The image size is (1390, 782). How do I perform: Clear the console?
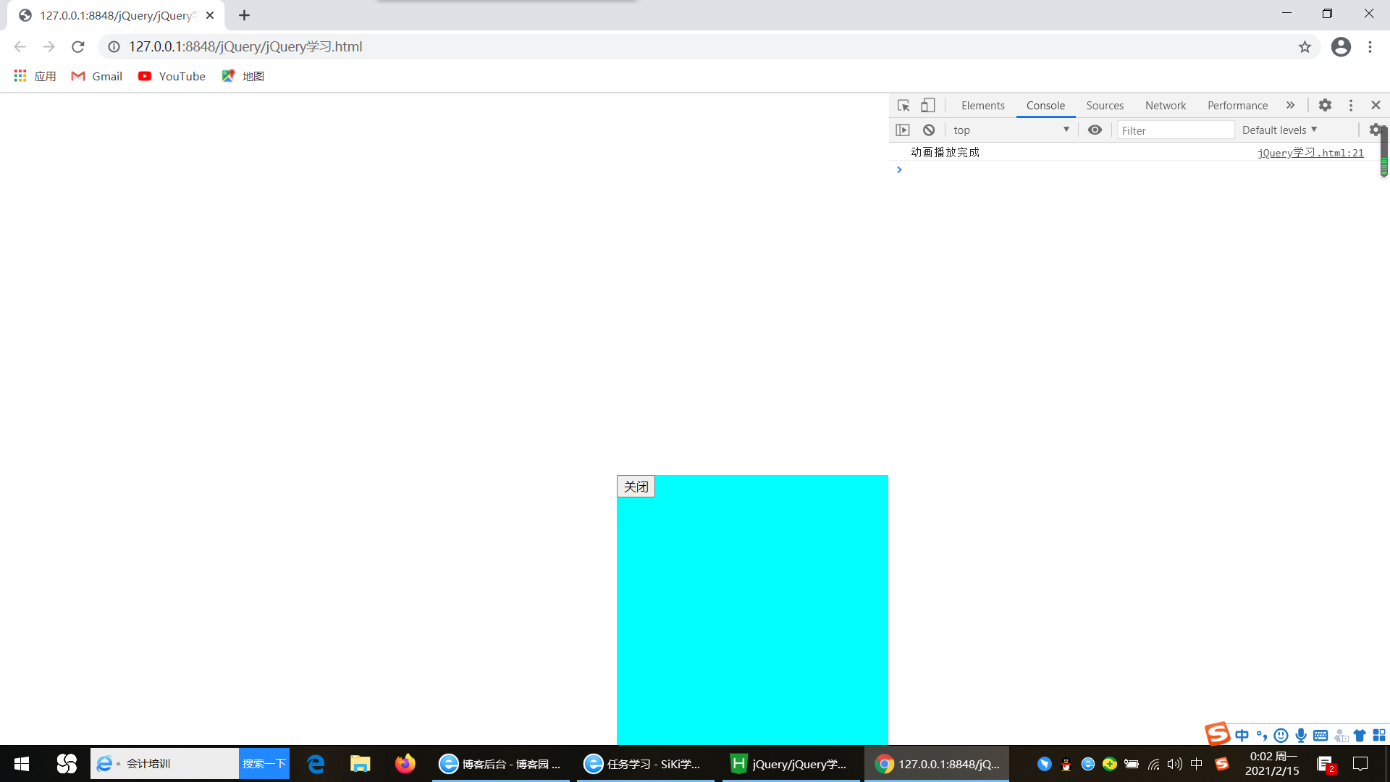pyautogui.click(x=929, y=130)
